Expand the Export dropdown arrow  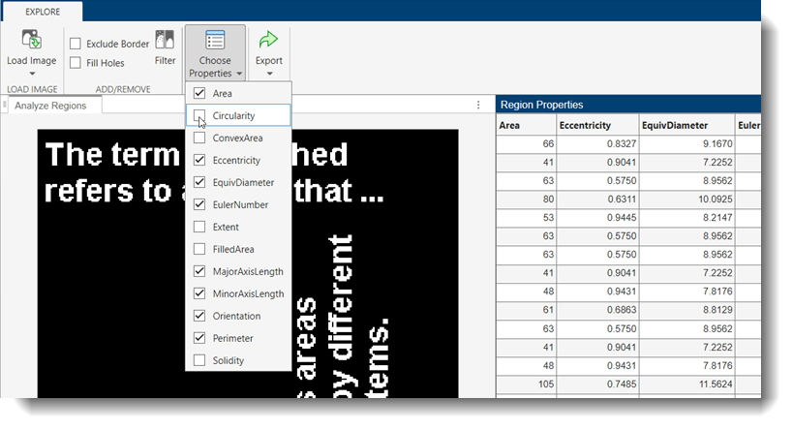pos(269,74)
